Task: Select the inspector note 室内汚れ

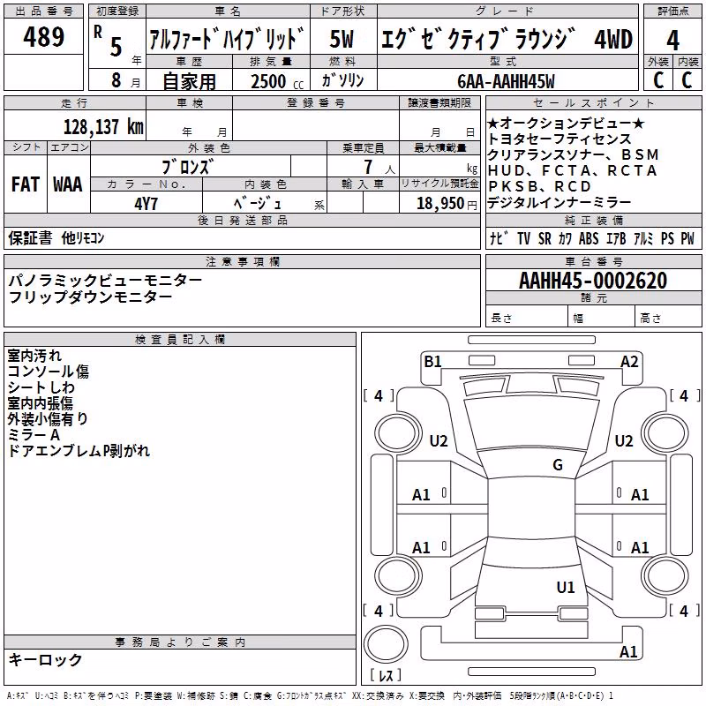Action: [34, 356]
